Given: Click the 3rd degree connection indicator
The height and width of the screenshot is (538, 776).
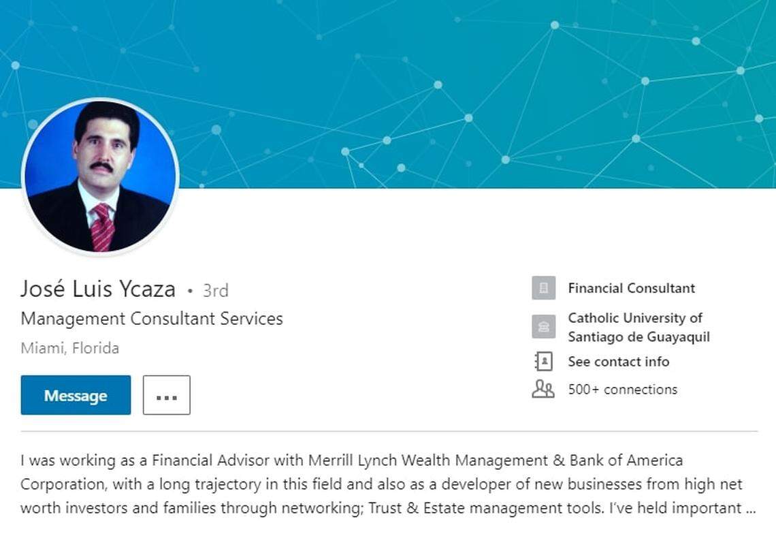Looking at the screenshot, I should [x=214, y=289].
